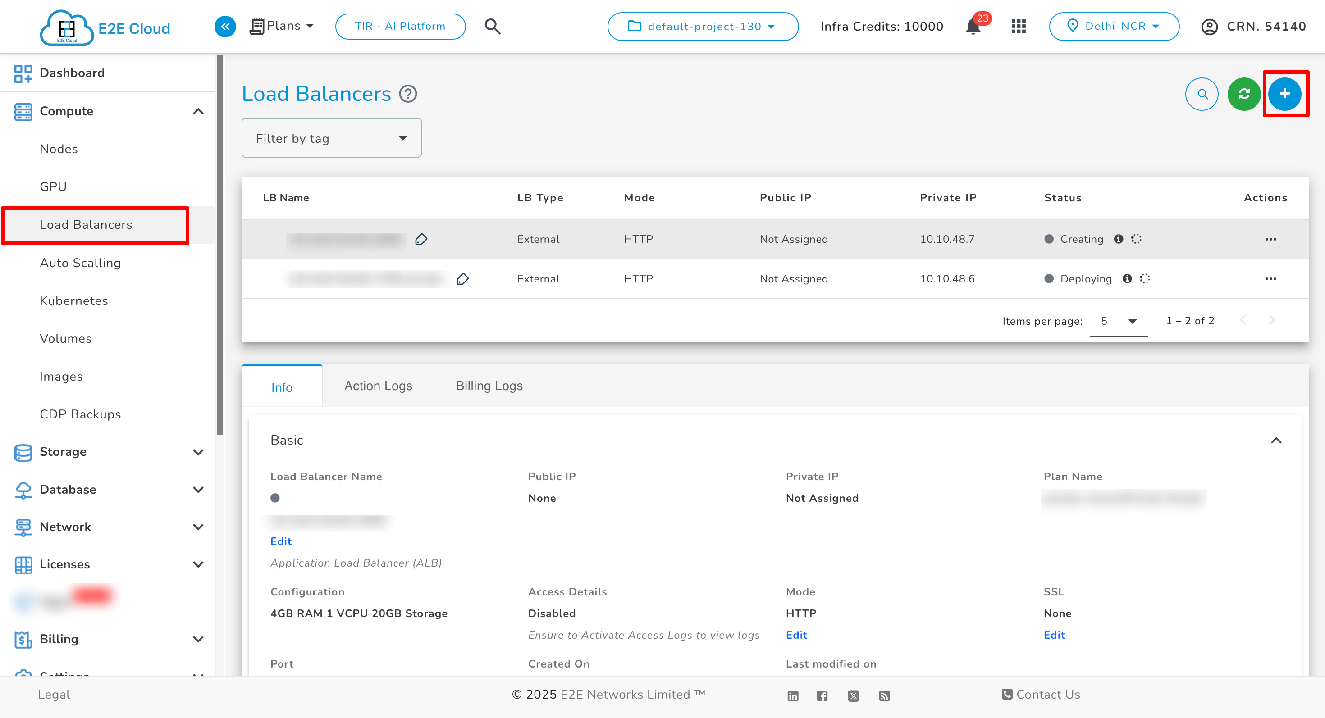1325x718 pixels.
Task: Click the TIR - AI Platform button
Action: coord(400,26)
